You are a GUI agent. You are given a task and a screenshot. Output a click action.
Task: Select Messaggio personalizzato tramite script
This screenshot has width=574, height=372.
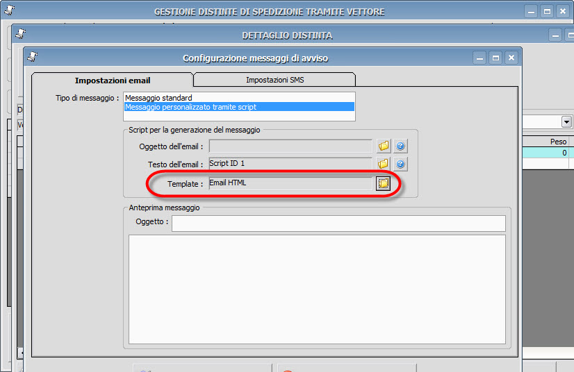coord(240,107)
